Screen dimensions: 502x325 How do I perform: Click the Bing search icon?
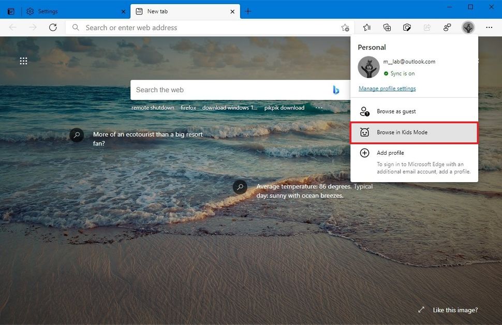(336, 90)
